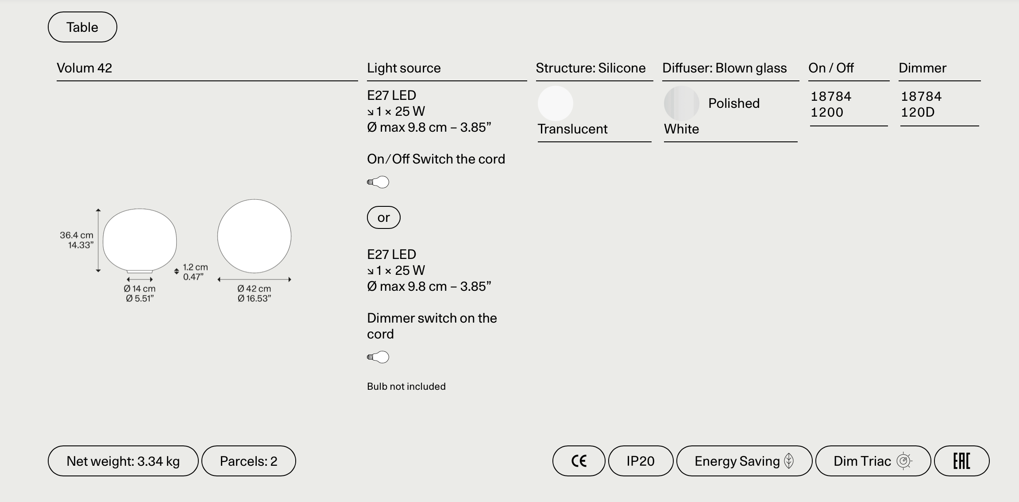Select Dimmer product code 18784 120D

click(x=921, y=104)
